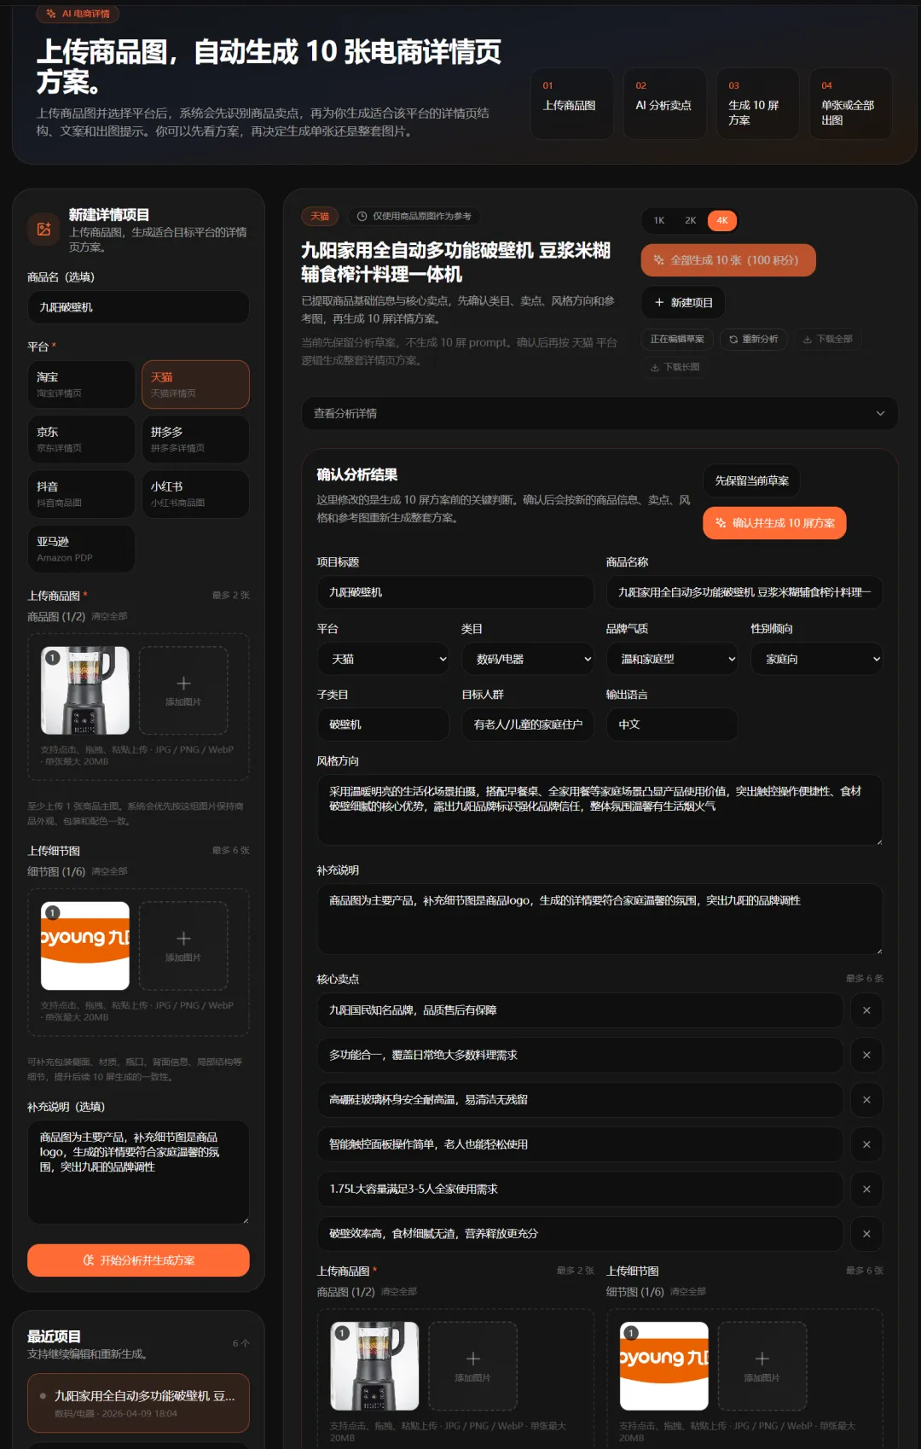Click step 04 单张或全部出图 card
This screenshot has width=921, height=1449.
(x=851, y=103)
